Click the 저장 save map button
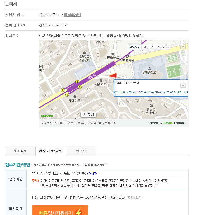The width and height of the screenshot is (201, 215). pyautogui.click(x=88, y=115)
